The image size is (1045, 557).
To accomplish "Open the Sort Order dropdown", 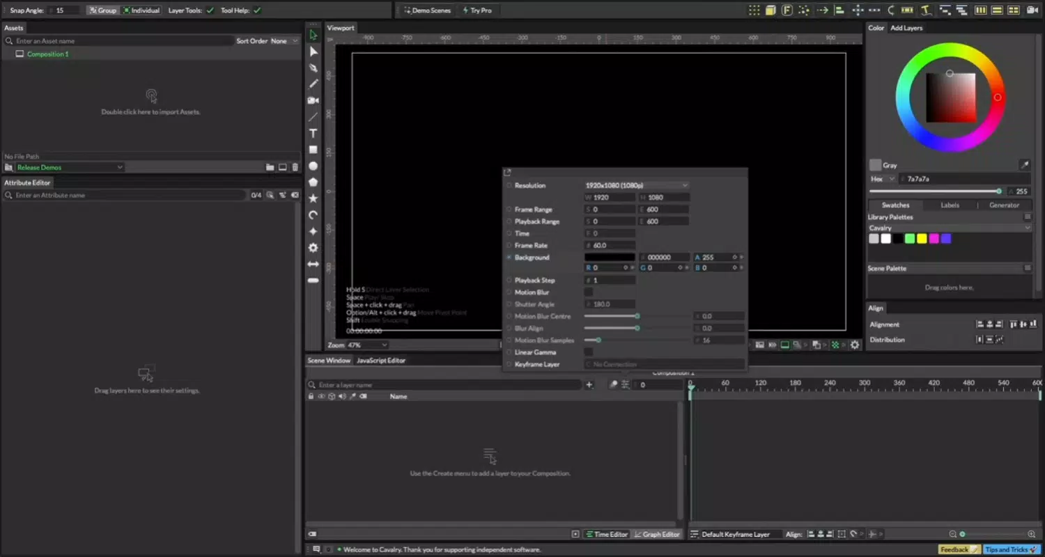I will pyautogui.click(x=284, y=41).
